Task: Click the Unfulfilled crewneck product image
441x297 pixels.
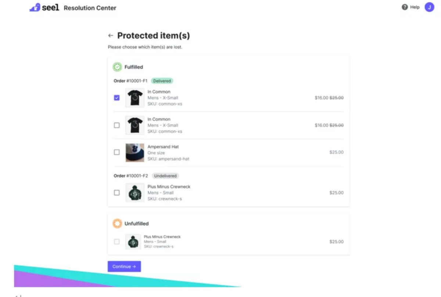Action: tap(133, 242)
